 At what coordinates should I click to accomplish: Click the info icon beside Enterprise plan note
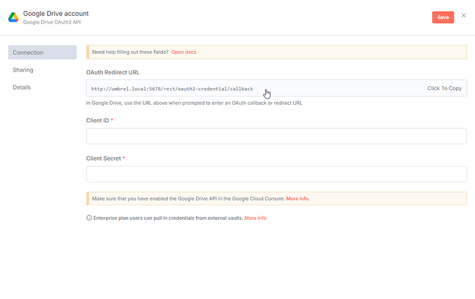(x=89, y=218)
